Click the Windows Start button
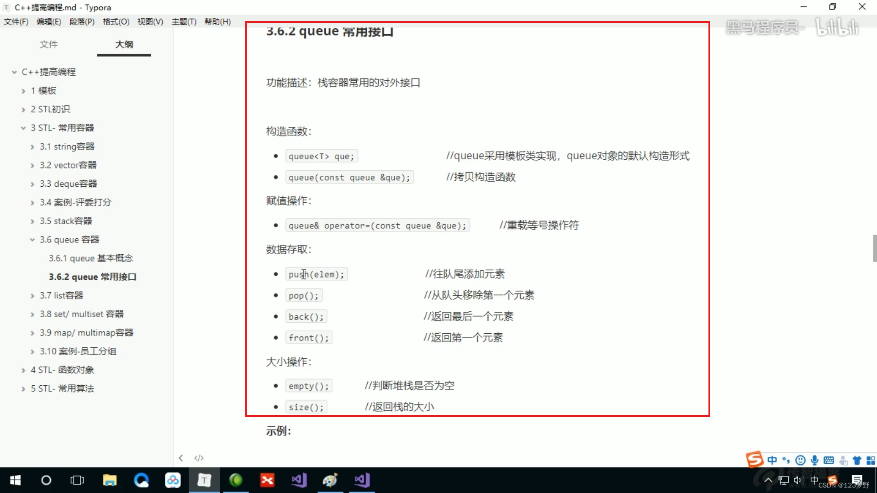 pyautogui.click(x=15, y=480)
